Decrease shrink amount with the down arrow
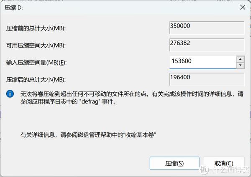 coord(240,66)
